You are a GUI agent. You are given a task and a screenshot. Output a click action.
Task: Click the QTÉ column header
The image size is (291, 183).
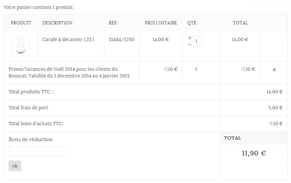[x=192, y=23]
